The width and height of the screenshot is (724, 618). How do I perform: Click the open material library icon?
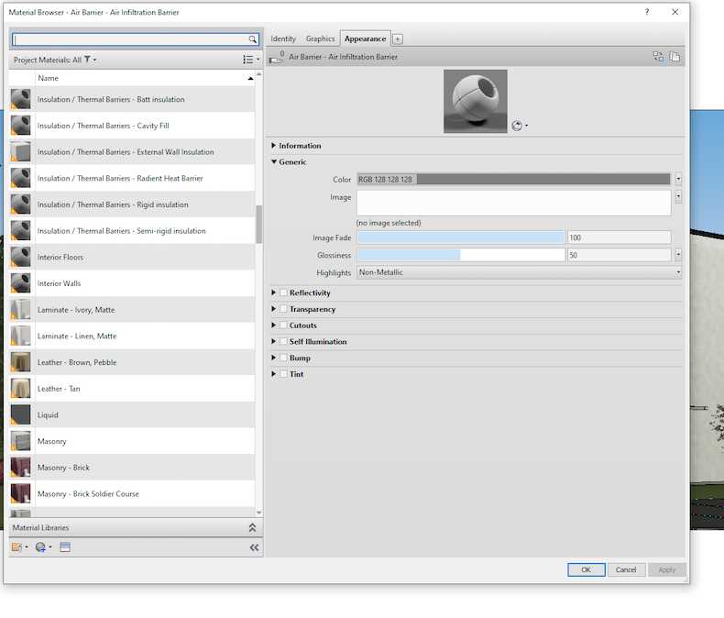[x=18, y=547]
